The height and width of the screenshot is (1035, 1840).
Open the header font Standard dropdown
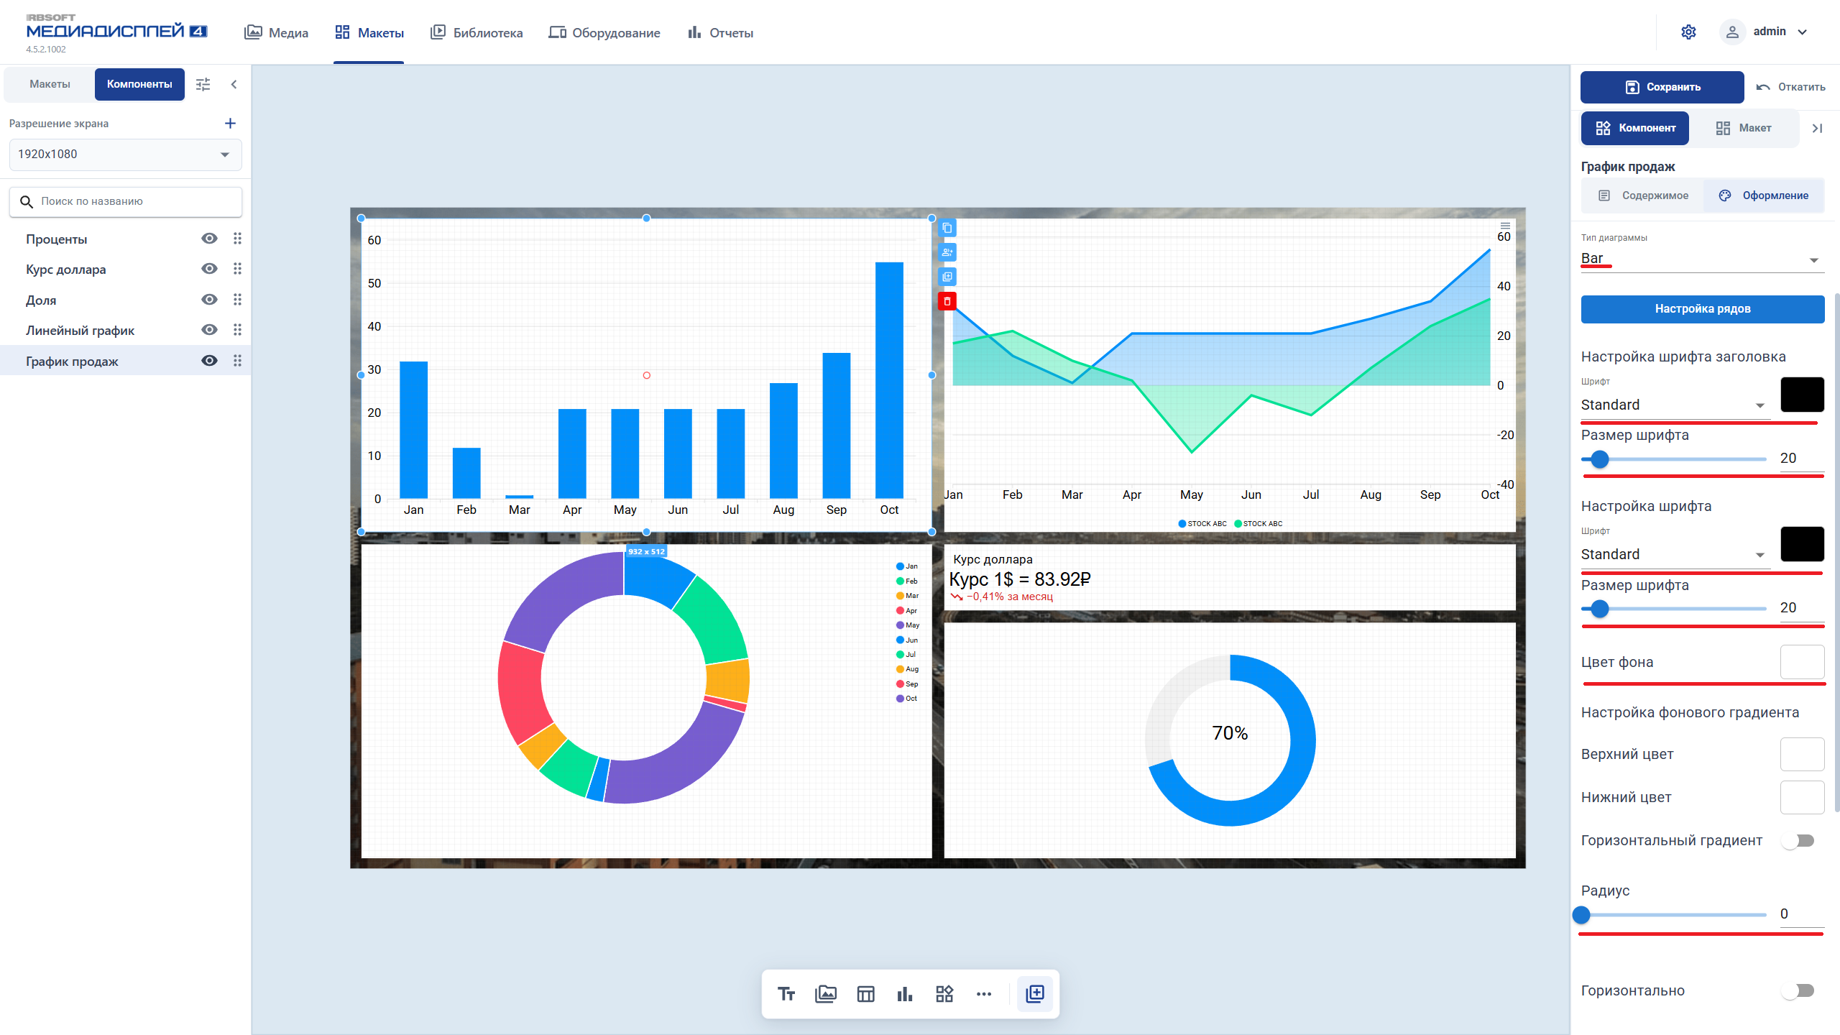click(1674, 405)
